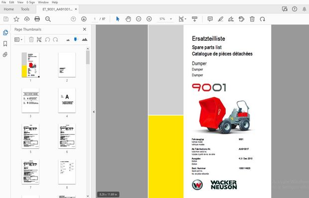Enlarge thumbnail size large mountain icon

tap(85, 39)
